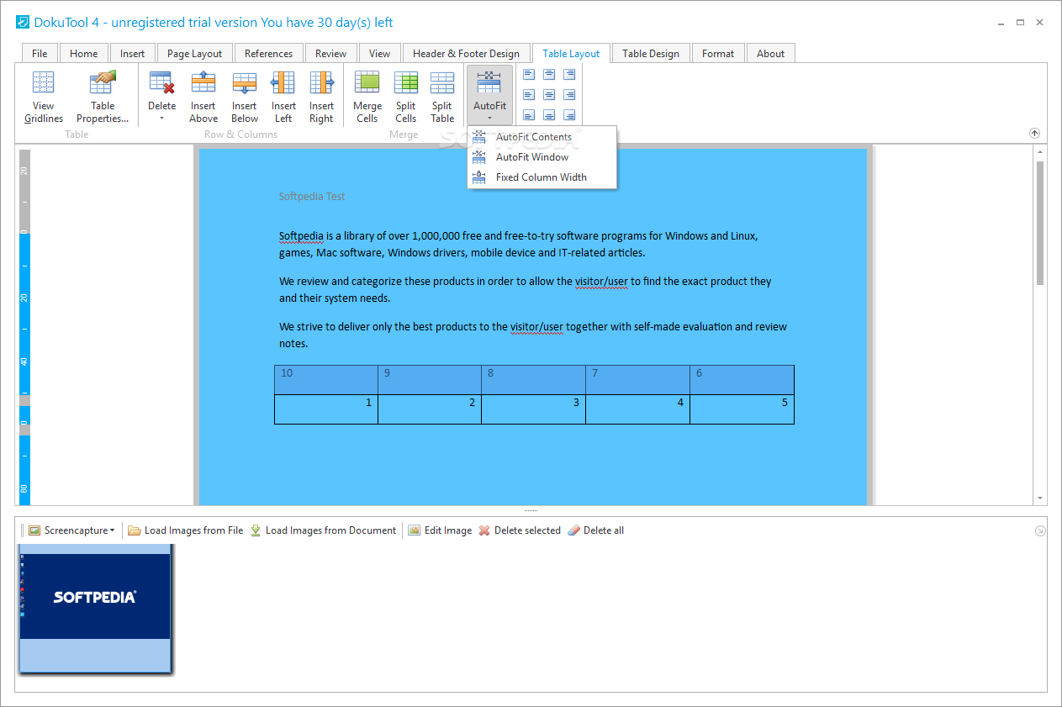
Task: Align cell content top left
Action: [529, 74]
